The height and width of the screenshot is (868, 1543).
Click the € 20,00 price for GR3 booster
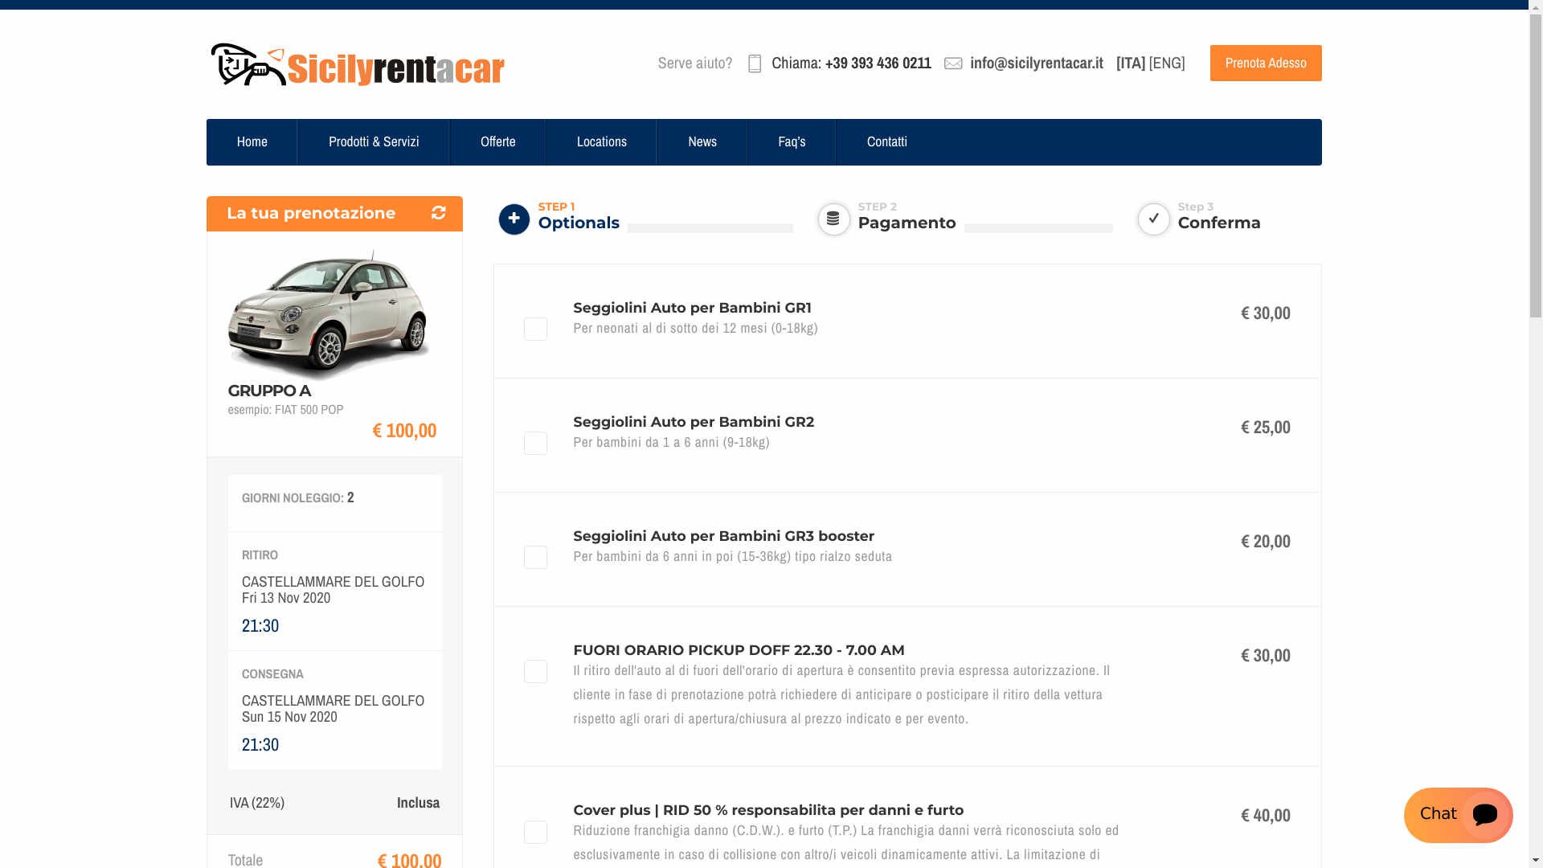[x=1266, y=541]
